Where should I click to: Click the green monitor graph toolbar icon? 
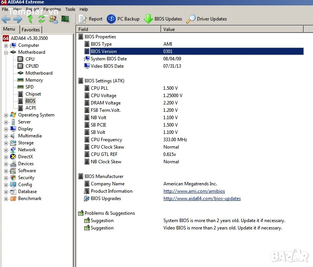click(x=65, y=19)
